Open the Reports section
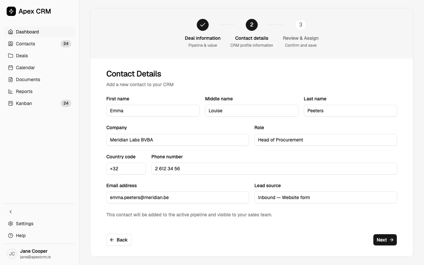 pyautogui.click(x=40, y=91)
